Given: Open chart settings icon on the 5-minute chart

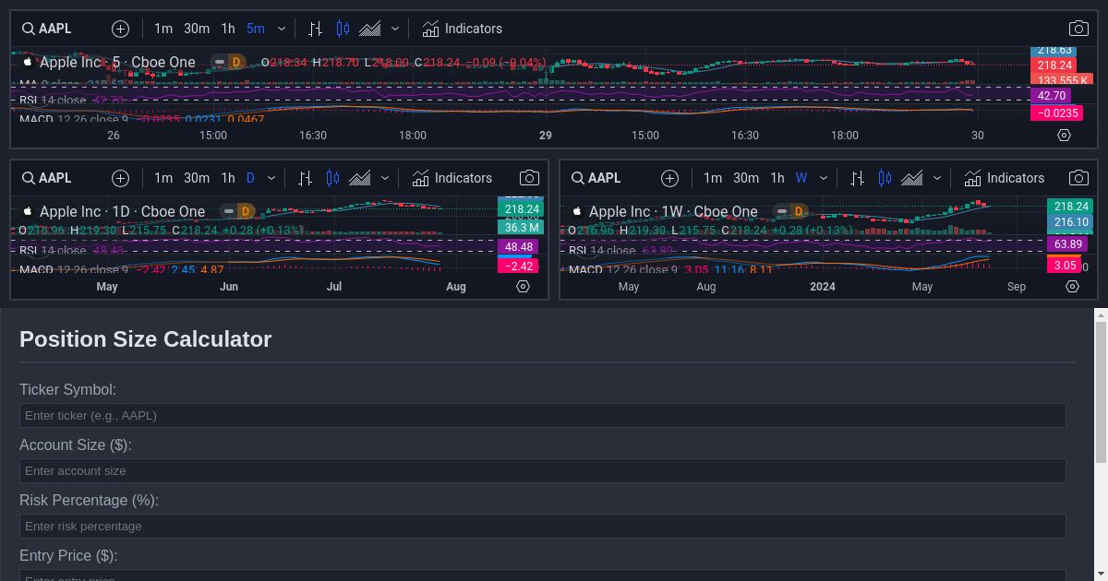Looking at the screenshot, I should 1065,136.
